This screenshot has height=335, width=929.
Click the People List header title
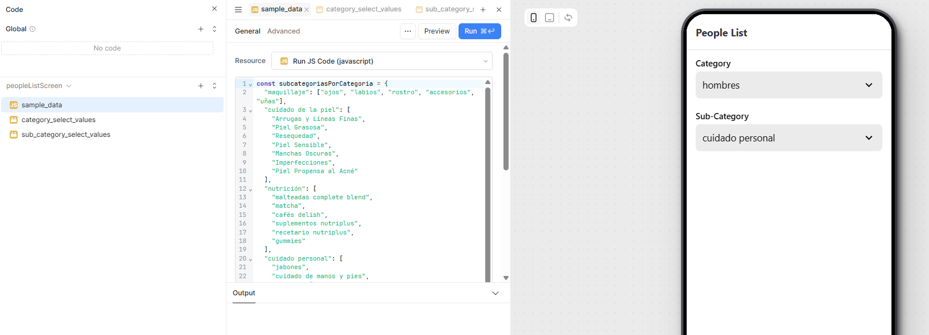click(x=721, y=33)
